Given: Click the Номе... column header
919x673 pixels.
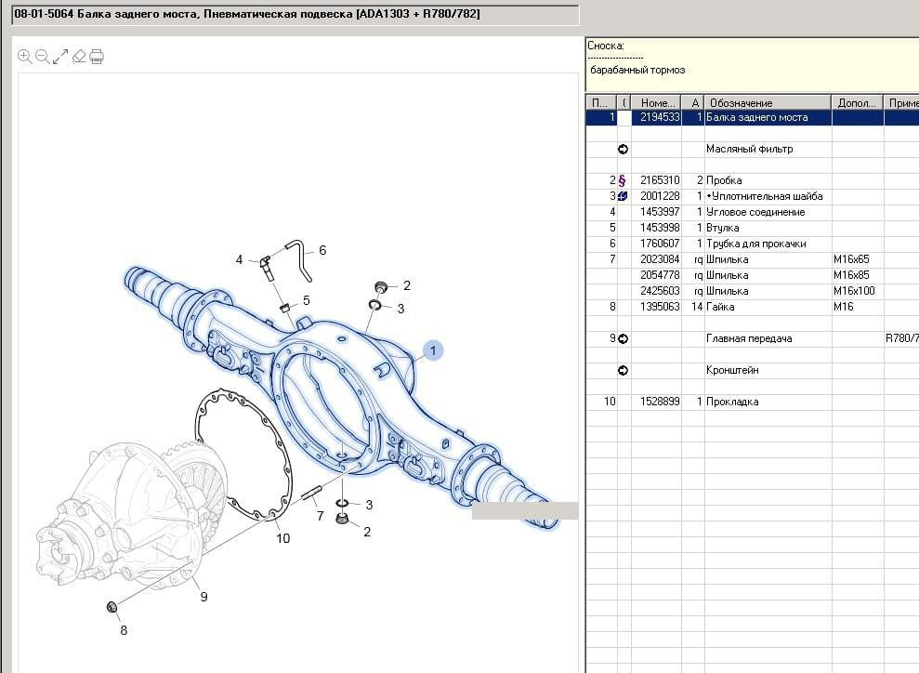Looking at the screenshot, I should [x=655, y=102].
